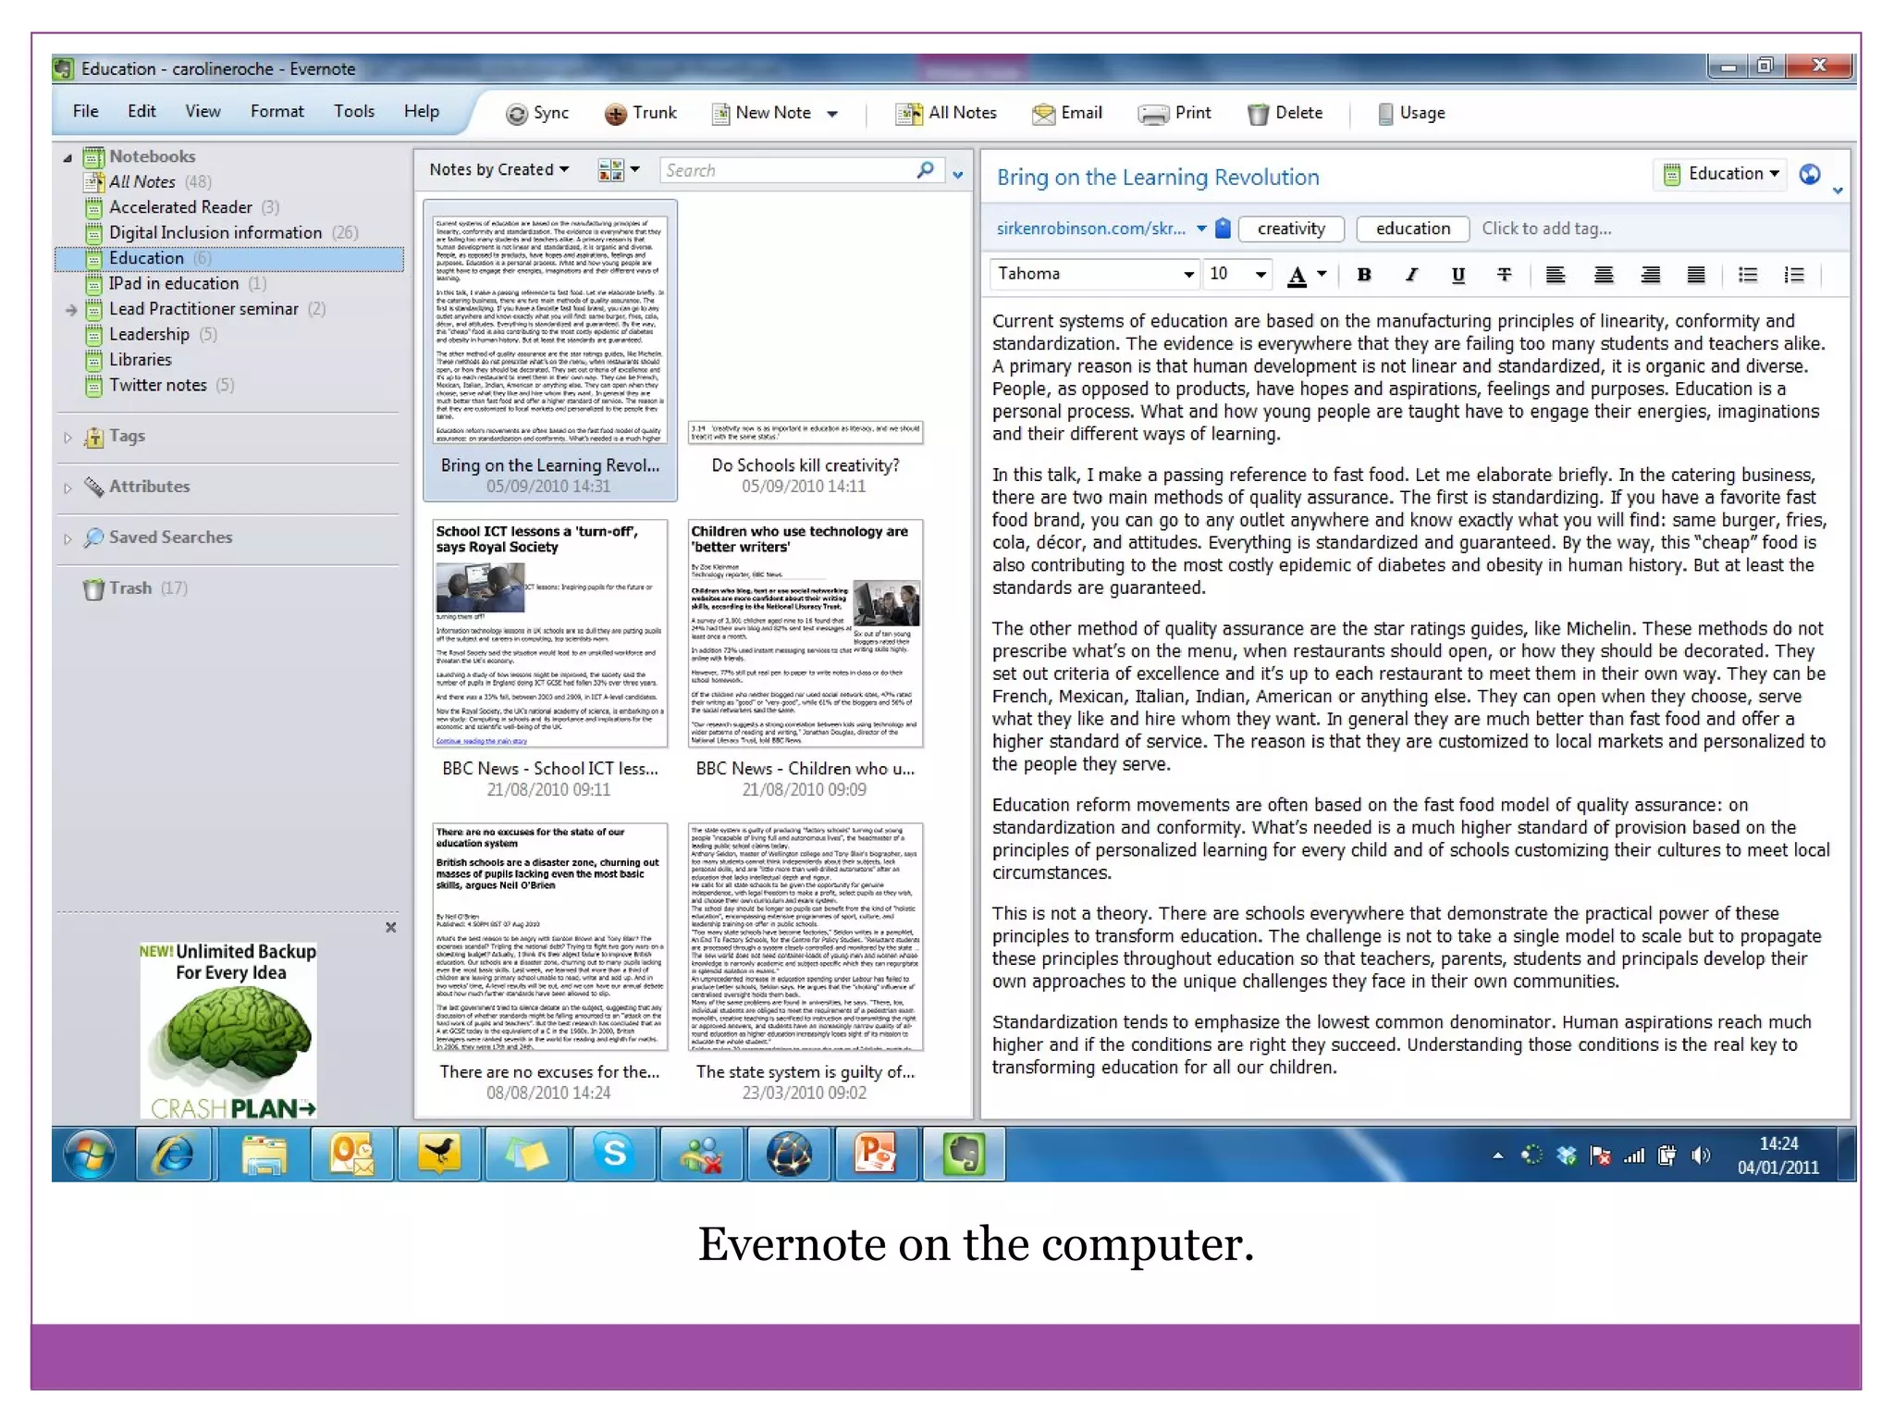
Task: Click the volume icon in system tray
Action: tap(1700, 1155)
